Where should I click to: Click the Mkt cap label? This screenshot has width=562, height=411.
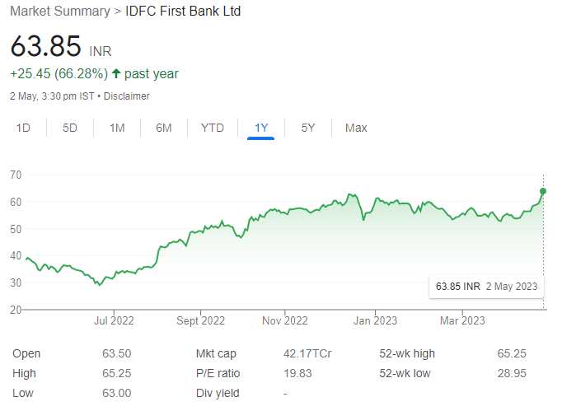(216, 353)
